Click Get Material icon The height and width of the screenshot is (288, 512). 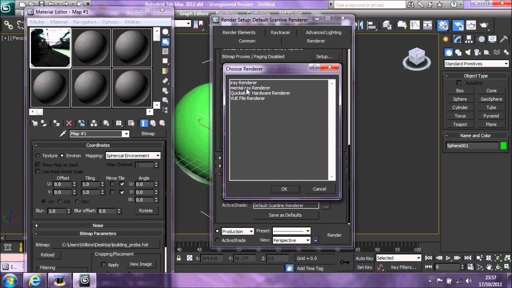click(35, 123)
